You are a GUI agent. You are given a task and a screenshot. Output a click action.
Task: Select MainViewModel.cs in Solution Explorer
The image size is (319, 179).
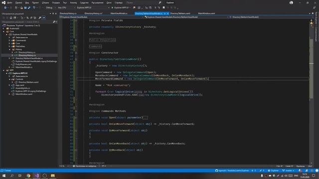pyautogui.click(x=24, y=68)
